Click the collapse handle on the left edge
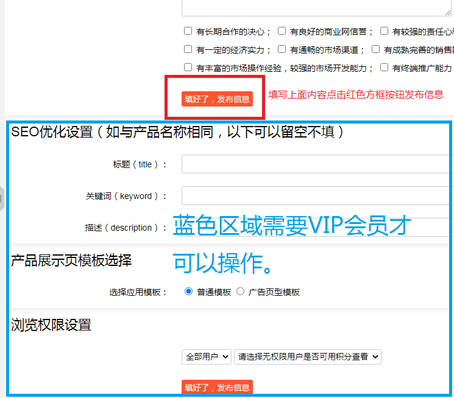 [2, 198]
